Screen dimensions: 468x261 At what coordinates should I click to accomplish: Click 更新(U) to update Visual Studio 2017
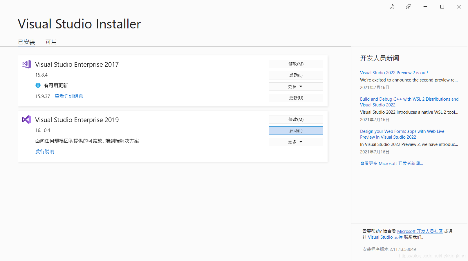(296, 98)
